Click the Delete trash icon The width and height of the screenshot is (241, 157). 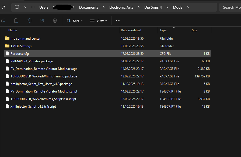click(55, 21)
